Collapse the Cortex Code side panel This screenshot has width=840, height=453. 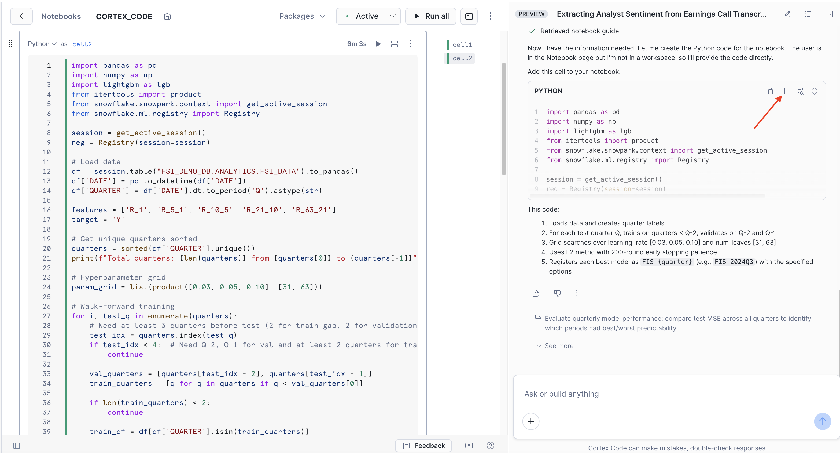click(830, 14)
